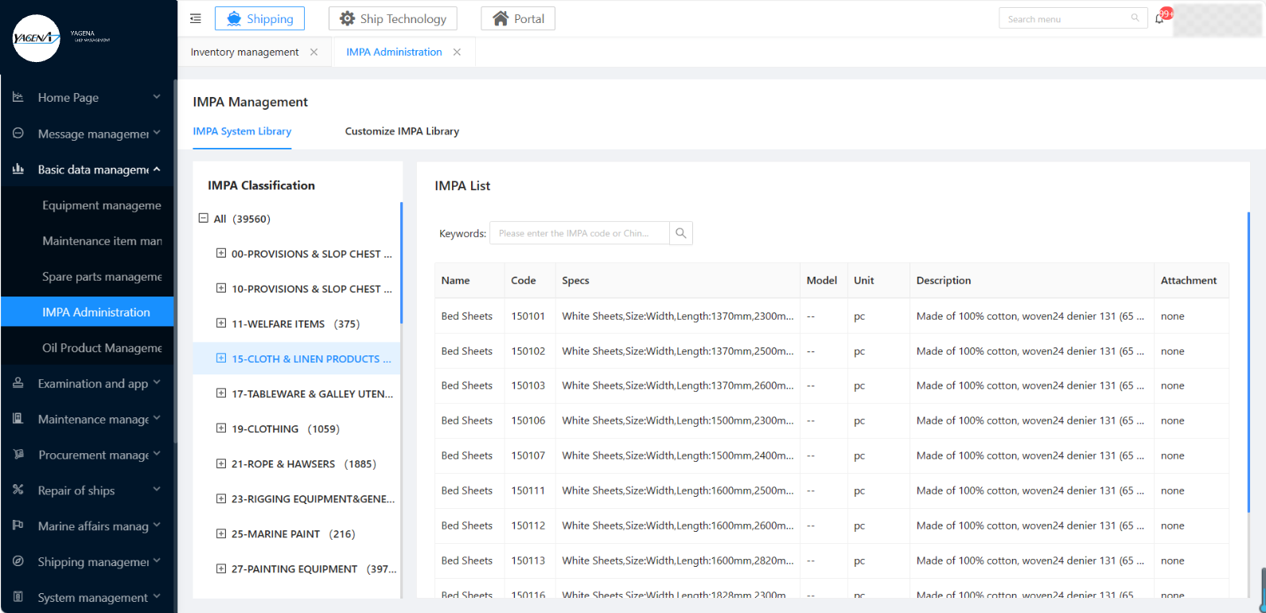Viewport: 1266px width, 613px height.
Task: Click the Search menu input field
Action: coord(1066,18)
